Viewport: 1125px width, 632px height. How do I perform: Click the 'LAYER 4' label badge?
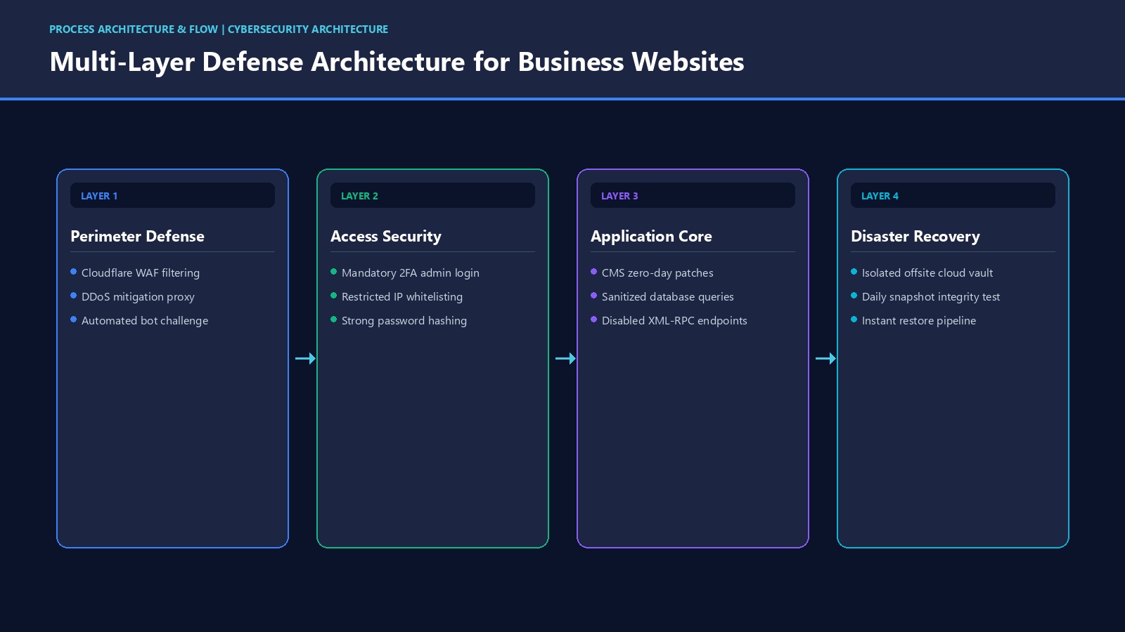pos(953,195)
